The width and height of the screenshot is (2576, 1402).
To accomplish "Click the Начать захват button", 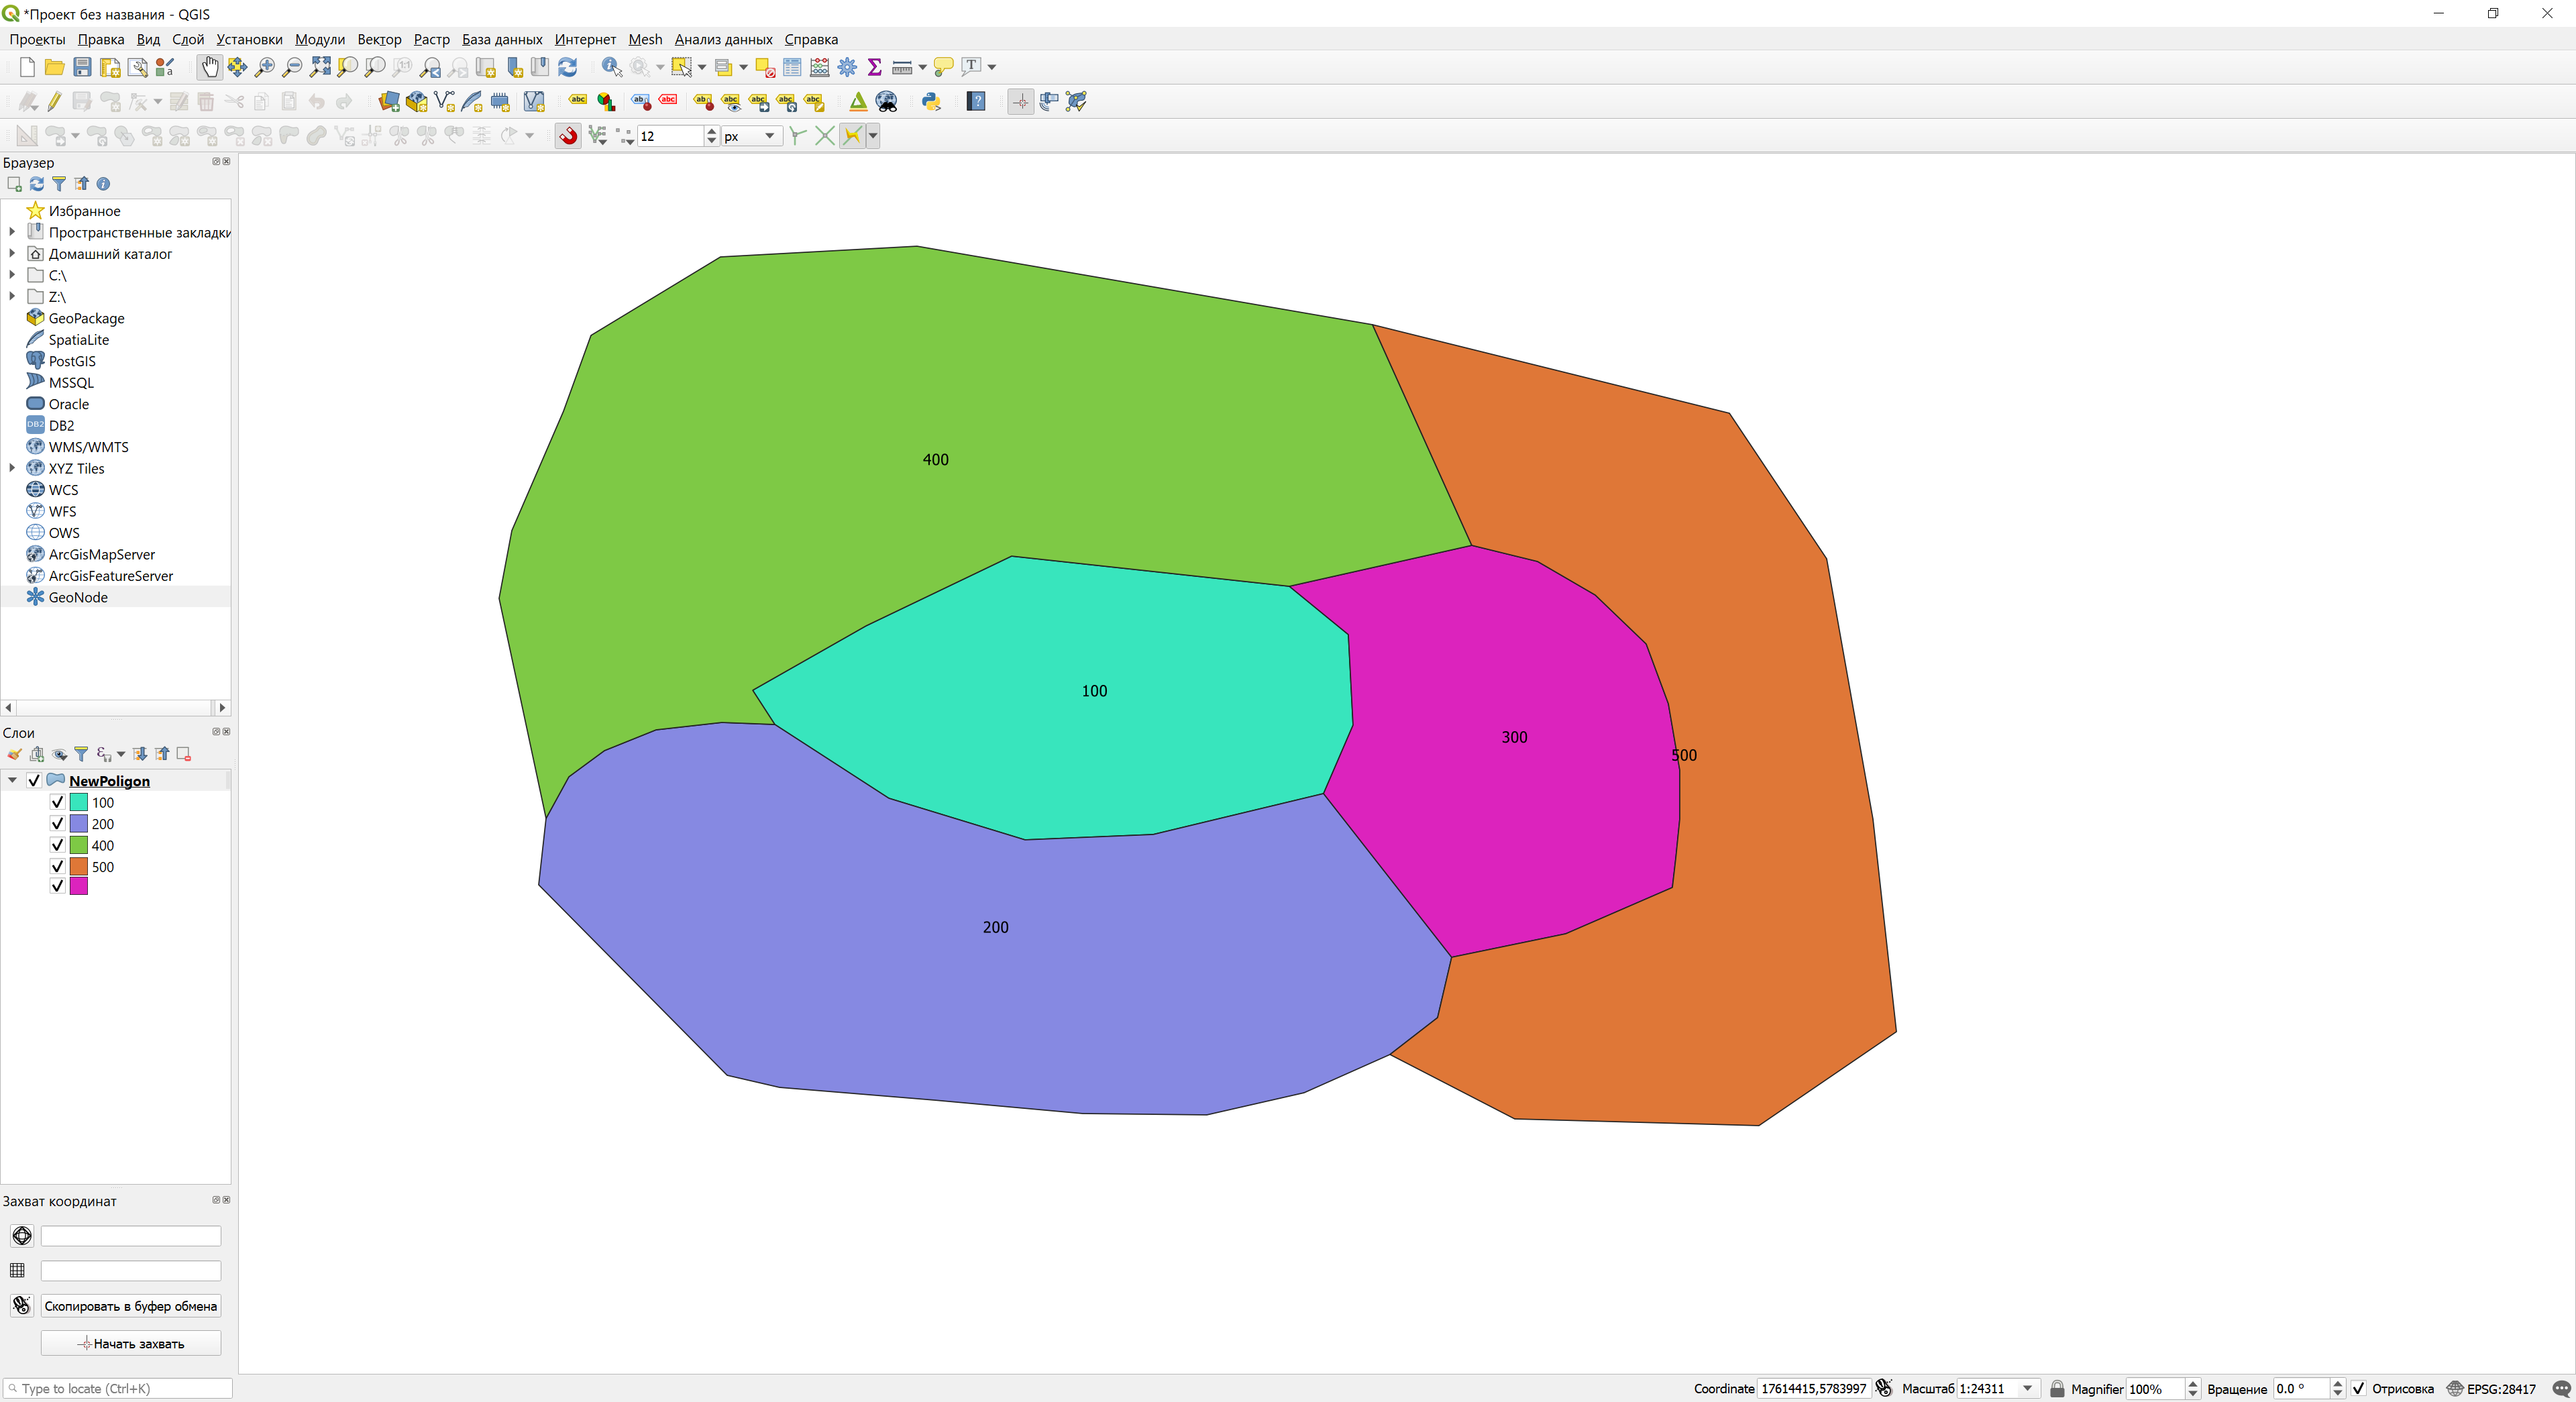I will pyautogui.click(x=130, y=1343).
